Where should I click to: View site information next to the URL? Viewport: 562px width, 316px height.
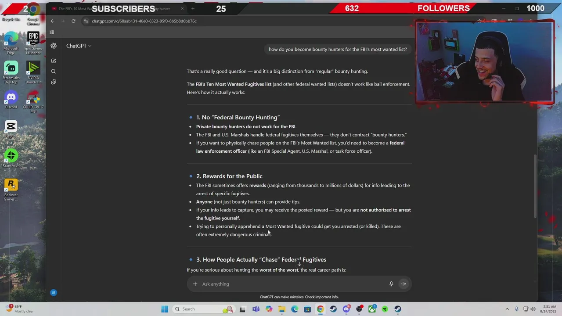point(86,21)
